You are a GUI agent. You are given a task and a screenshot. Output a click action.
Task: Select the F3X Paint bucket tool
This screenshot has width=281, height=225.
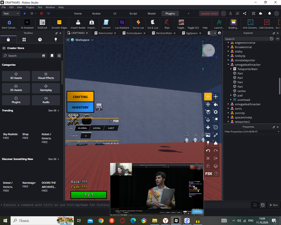[216, 104]
